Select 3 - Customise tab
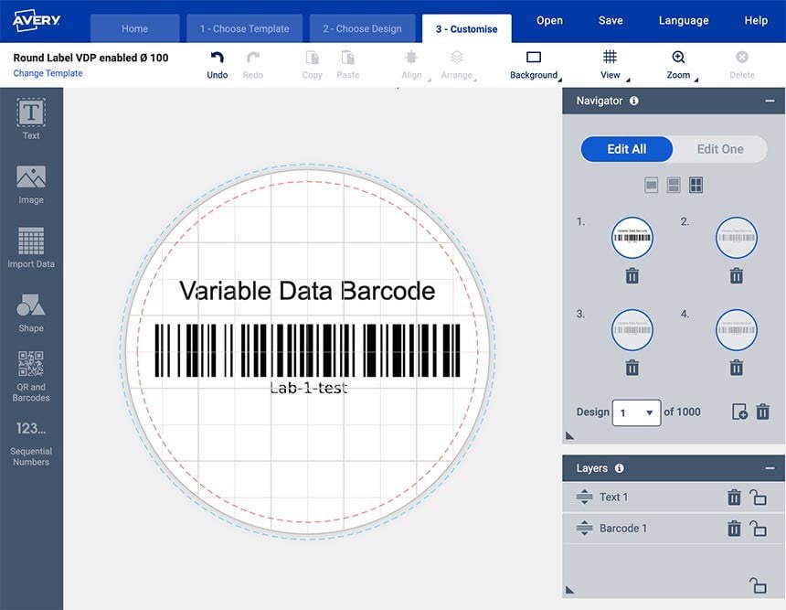This screenshot has width=786, height=610. pos(467,28)
